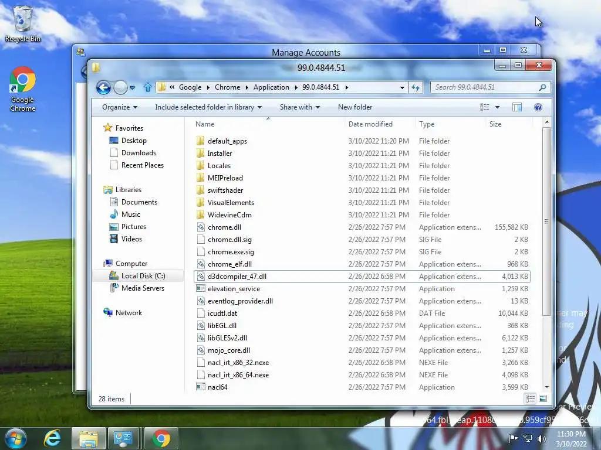
Task: Open the Organize dropdown menu
Action: 120,107
